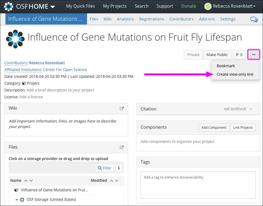Select the Private privacy button
Viewport: 263px width, 206px height.
coord(193,55)
